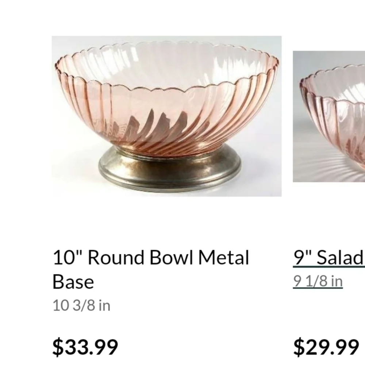Follow the underlined "9" Salad" title link
Viewport: 365px width, 365px height.
pyautogui.click(x=328, y=257)
